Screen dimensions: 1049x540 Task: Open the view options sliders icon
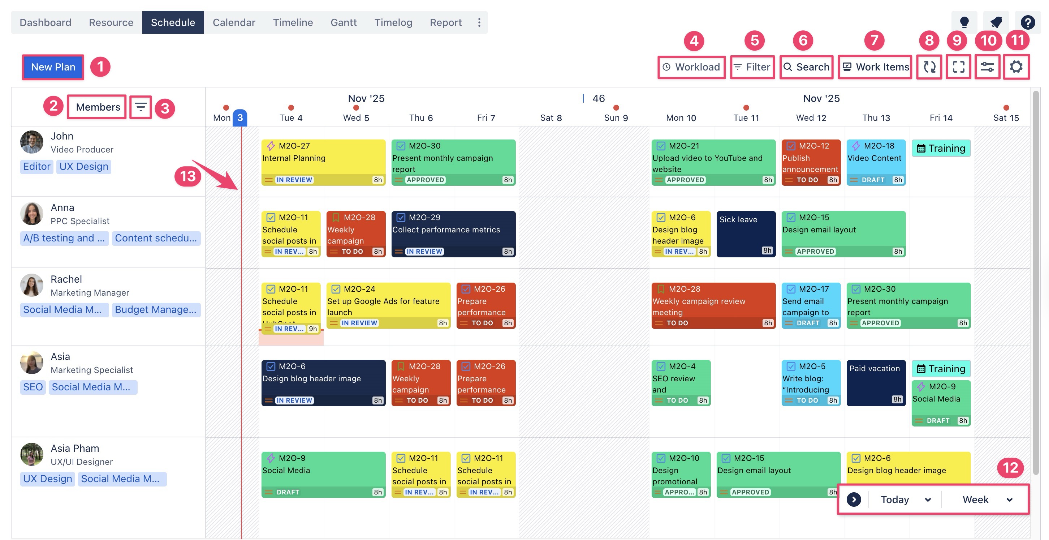tap(987, 67)
